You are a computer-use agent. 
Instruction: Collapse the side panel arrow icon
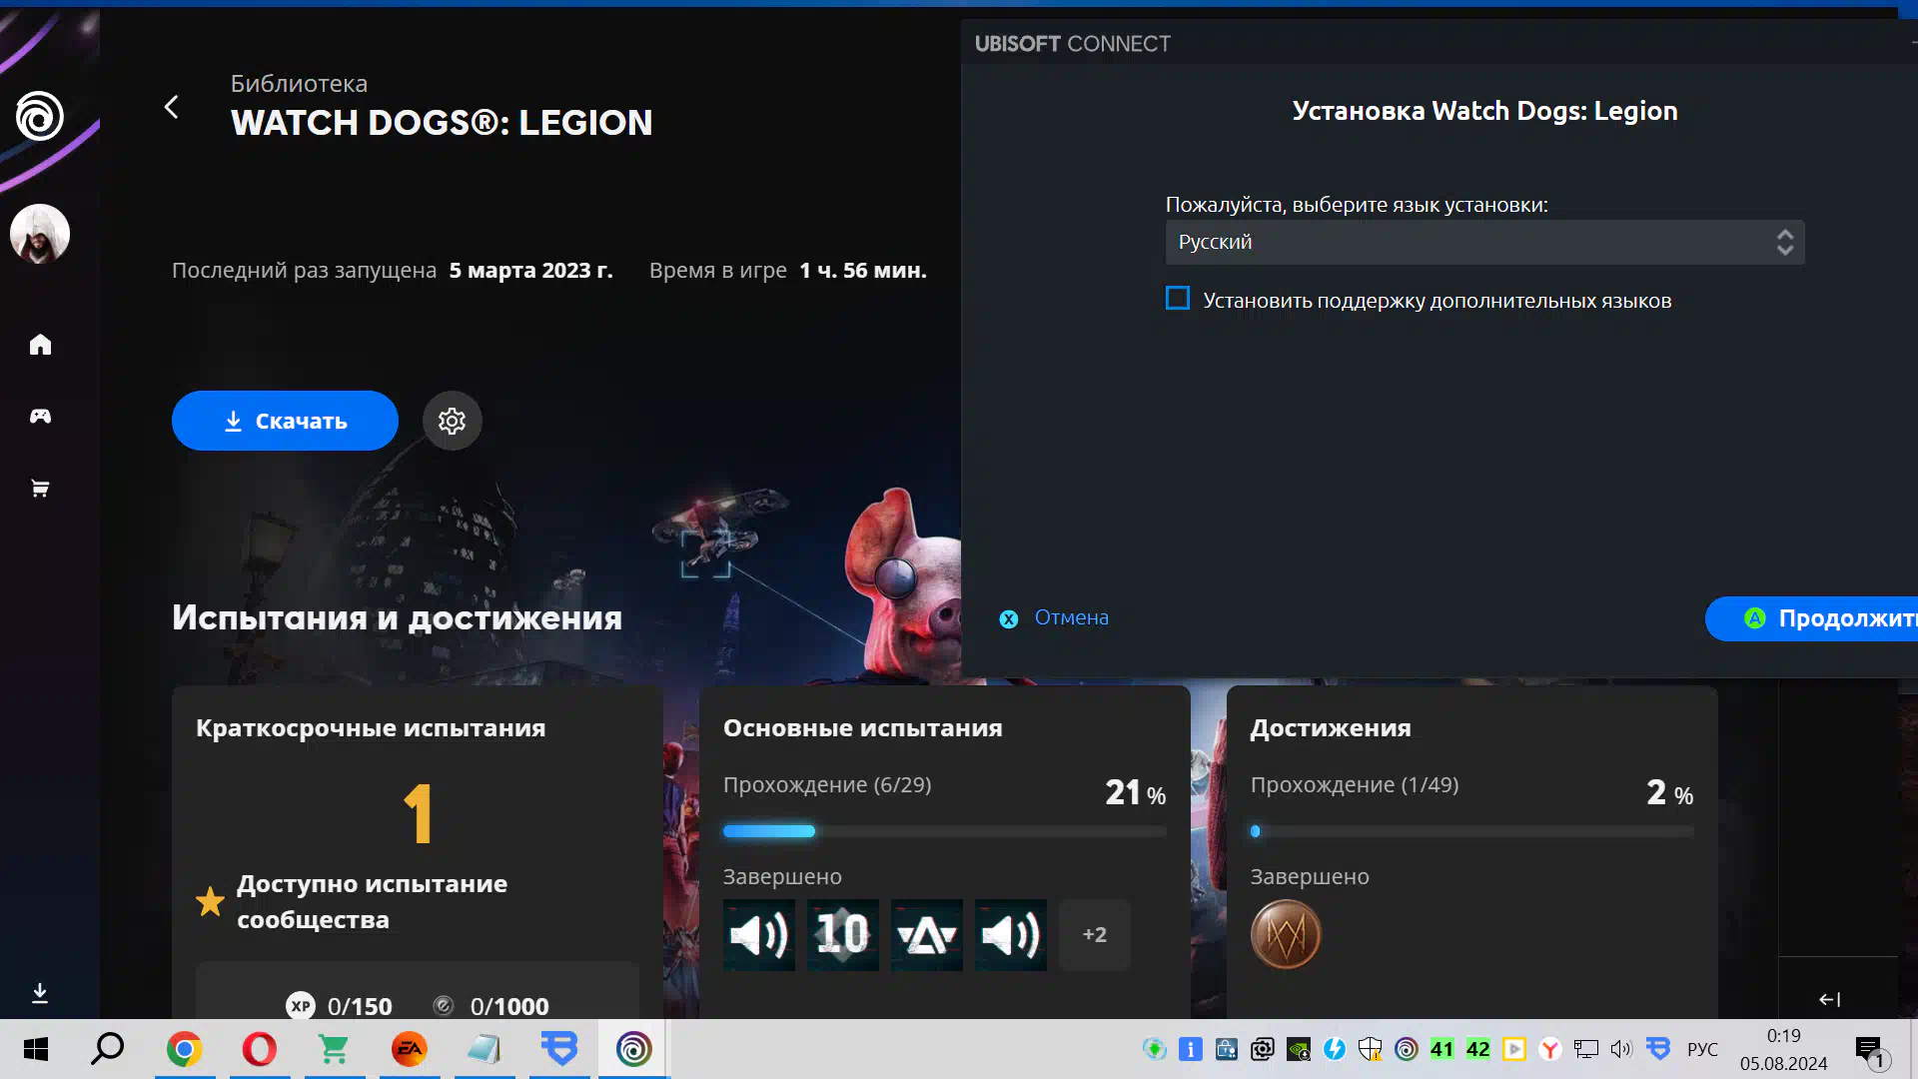pyautogui.click(x=1830, y=999)
